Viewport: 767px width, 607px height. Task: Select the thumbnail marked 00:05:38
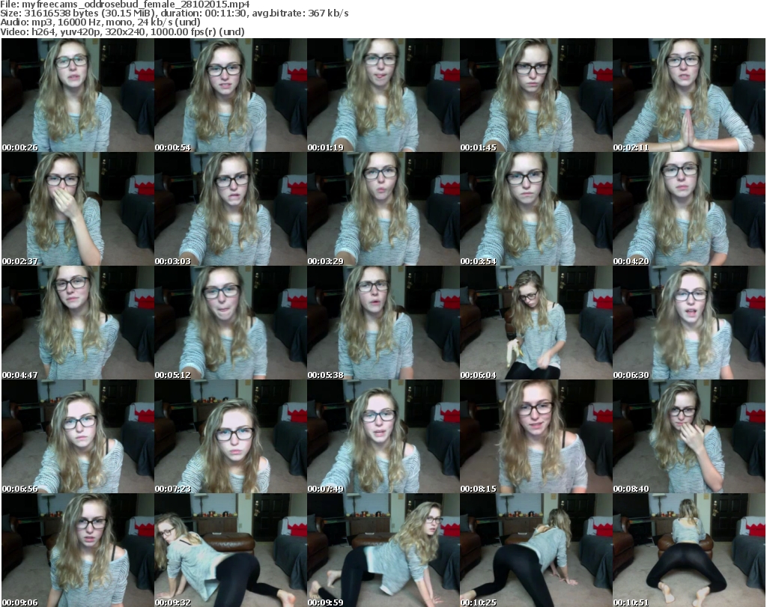click(x=383, y=323)
